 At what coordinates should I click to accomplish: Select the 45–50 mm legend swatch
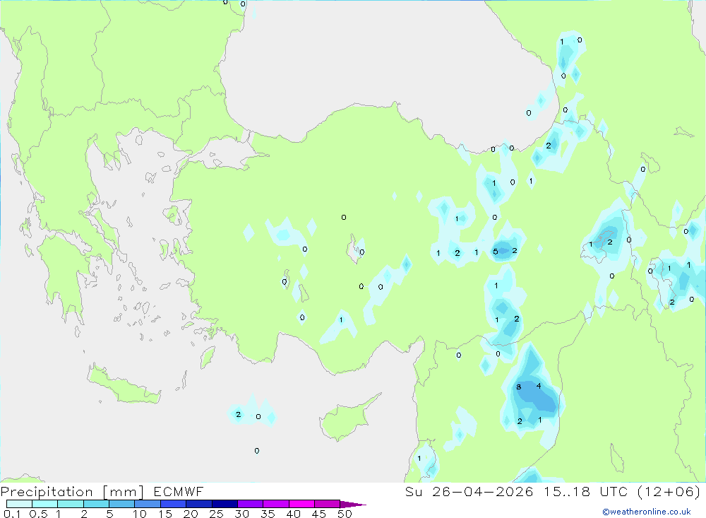pos(328,504)
